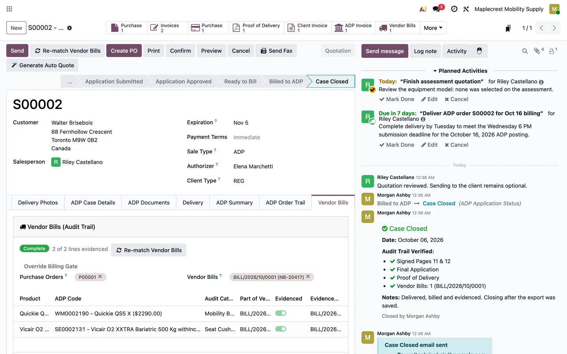Go to the next record arrow
567x354 pixels.
pos(554,28)
